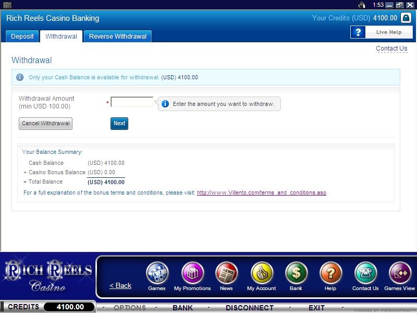Screen dimensions: 417x313
Task: Switch to Games View icon
Action: click(400, 273)
